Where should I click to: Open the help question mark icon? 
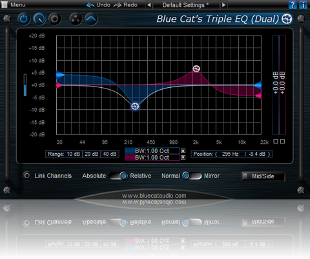293,5
